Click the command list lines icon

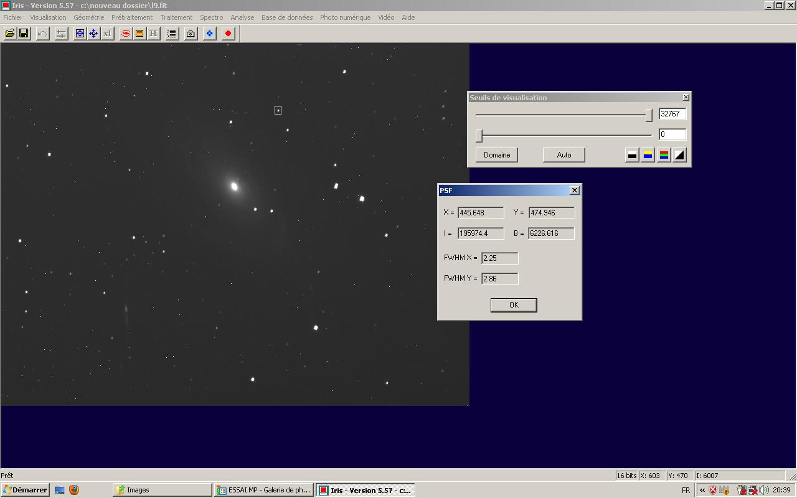pyautogui.click(x=172, y=34)
